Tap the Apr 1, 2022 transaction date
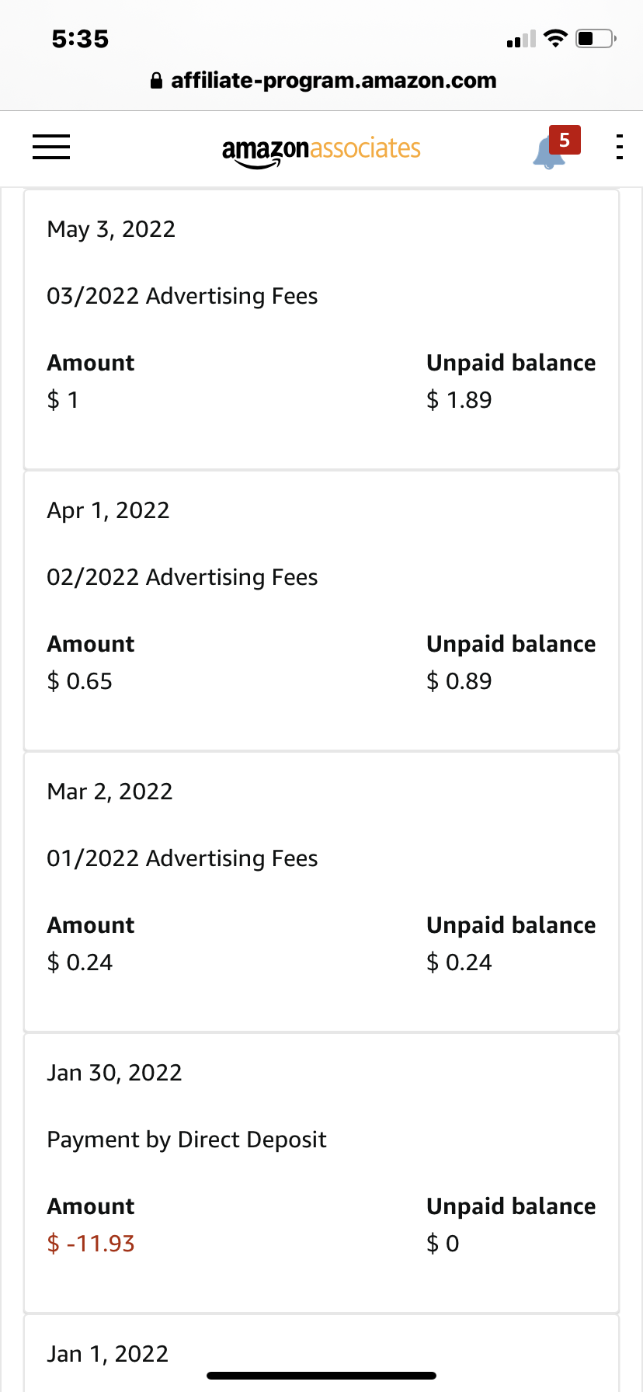 click(x=108, y=510)
